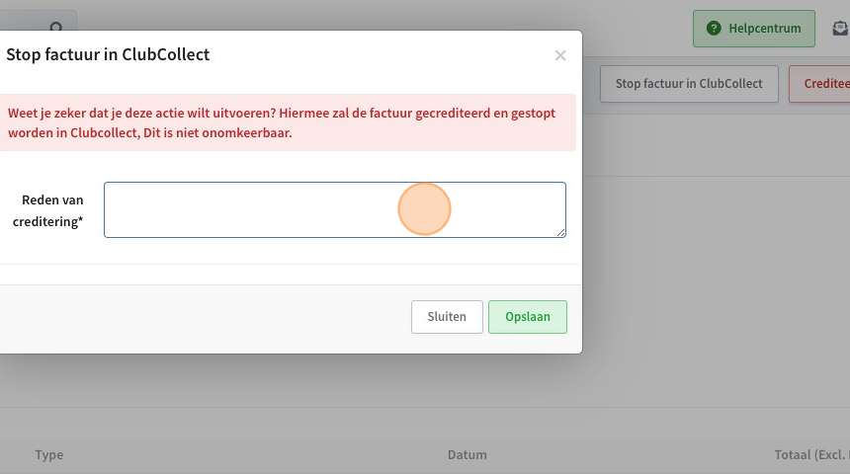Sort by the Type column header
This screenshot has width=850, height=474.
tap(49, 455)
